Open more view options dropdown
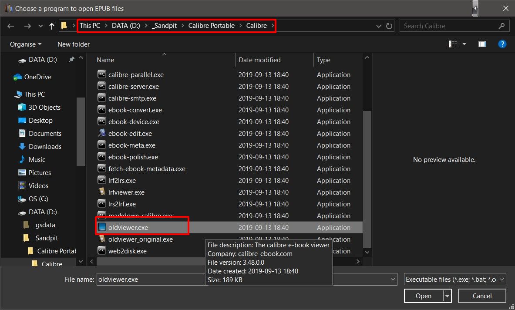Image resolution: width=515 pixels, height=310 pixels. (x=464, y=44)
